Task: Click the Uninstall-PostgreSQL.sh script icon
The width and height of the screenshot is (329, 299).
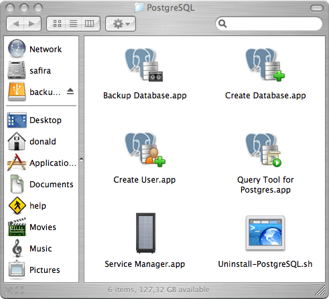Action: (x=265, y=233)
